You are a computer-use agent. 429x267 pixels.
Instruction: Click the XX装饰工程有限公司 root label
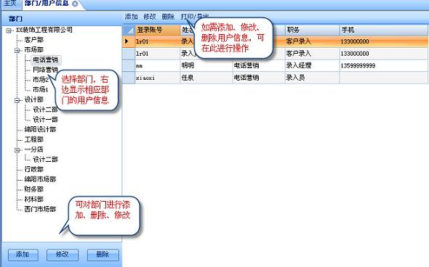click(44, 30)
